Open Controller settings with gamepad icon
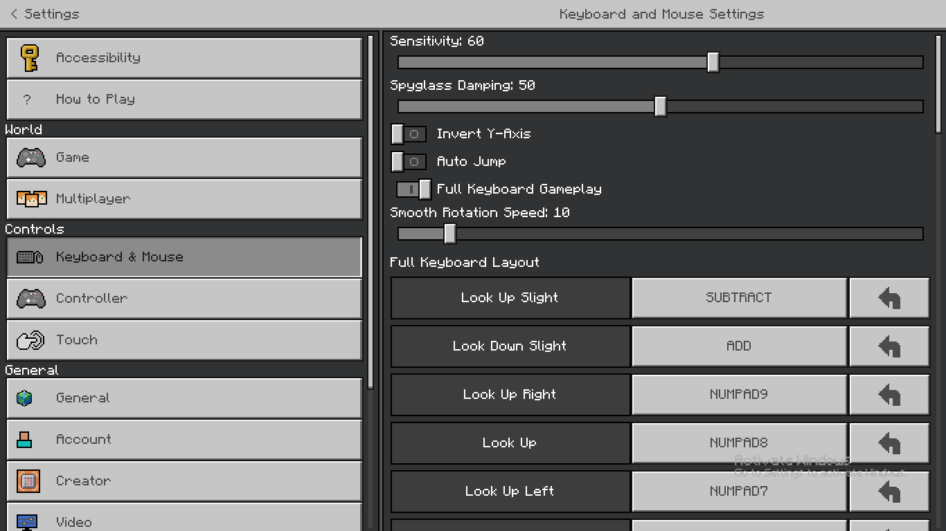Viewport: 946px width, 531px height. point(184,299)
